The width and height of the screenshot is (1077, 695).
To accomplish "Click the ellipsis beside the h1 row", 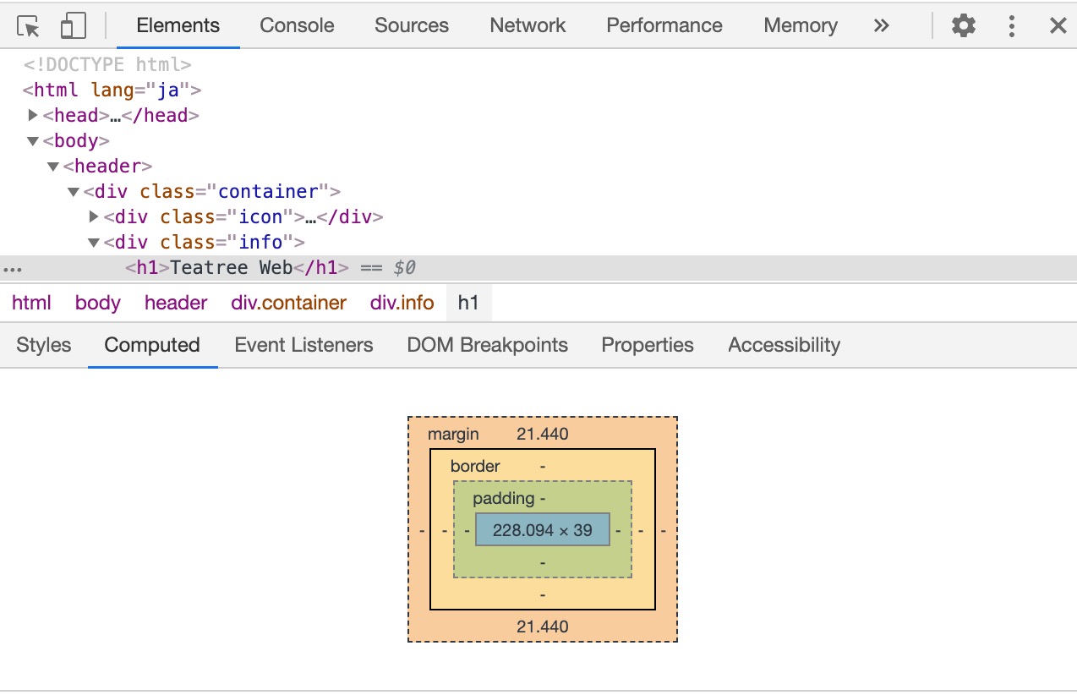I will (x=13, y=269).
